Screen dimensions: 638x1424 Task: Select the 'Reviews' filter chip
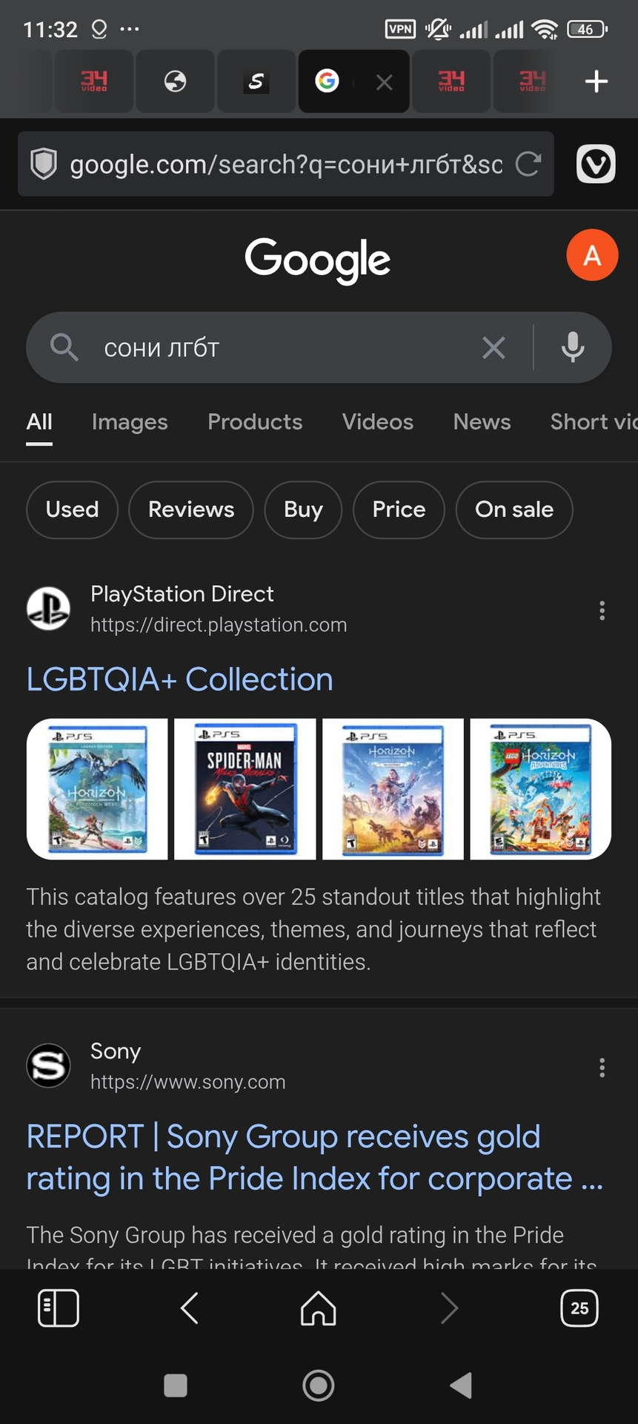[x=191, y=510]
